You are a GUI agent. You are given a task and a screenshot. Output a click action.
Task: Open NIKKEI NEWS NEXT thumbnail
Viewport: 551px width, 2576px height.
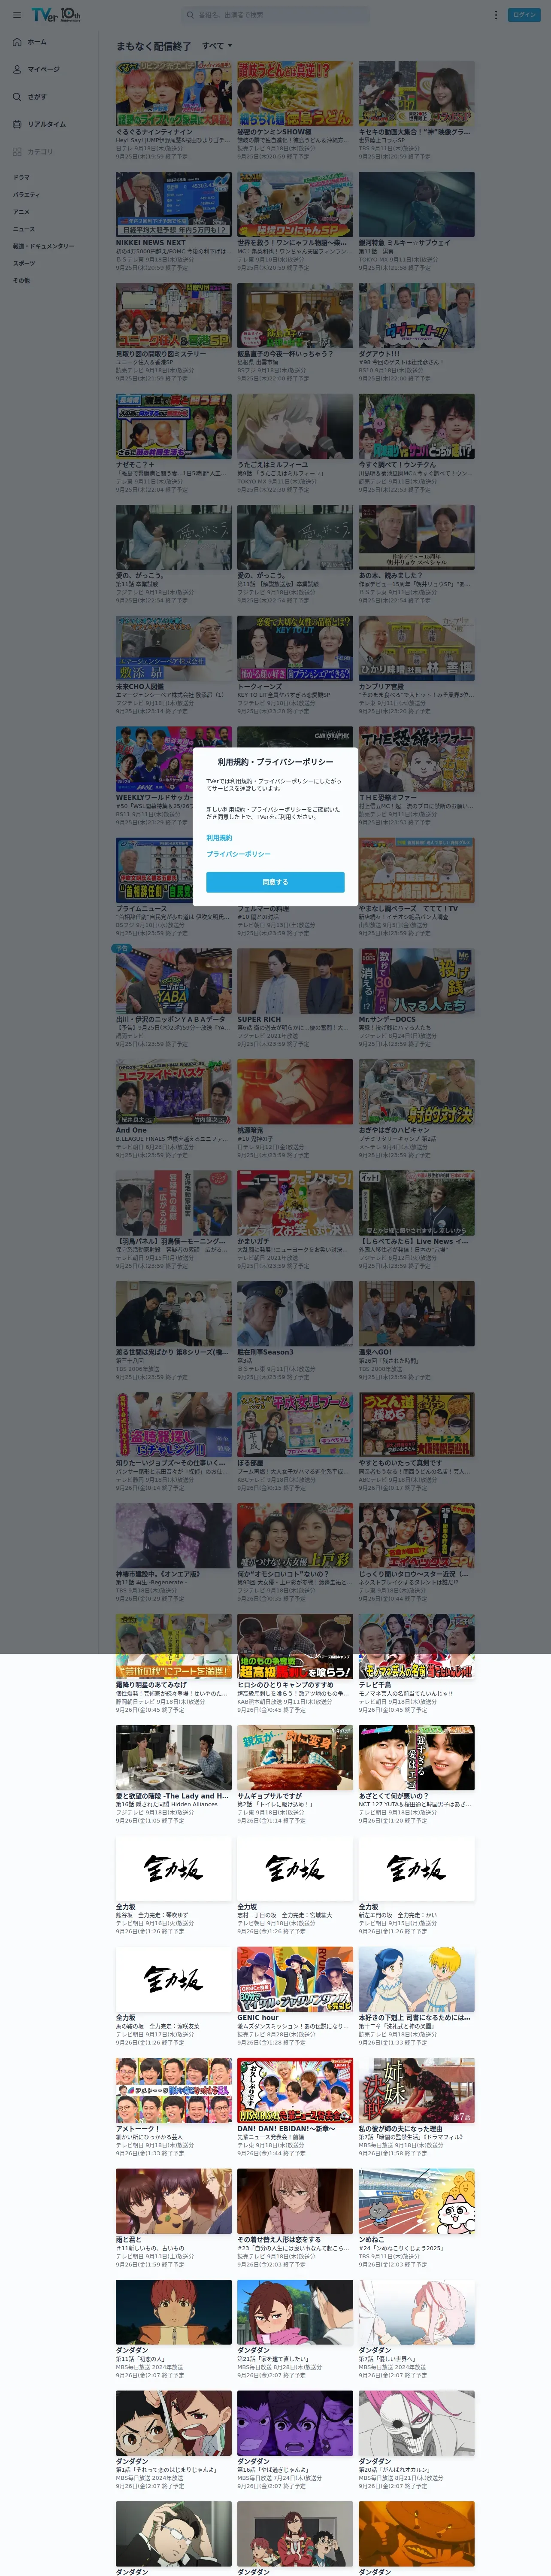pyautogui.click(x=173, y=204)
